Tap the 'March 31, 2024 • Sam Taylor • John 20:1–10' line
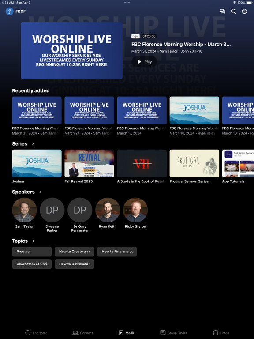The width and height of the screenshot is (254, 339). coord(167,51)
